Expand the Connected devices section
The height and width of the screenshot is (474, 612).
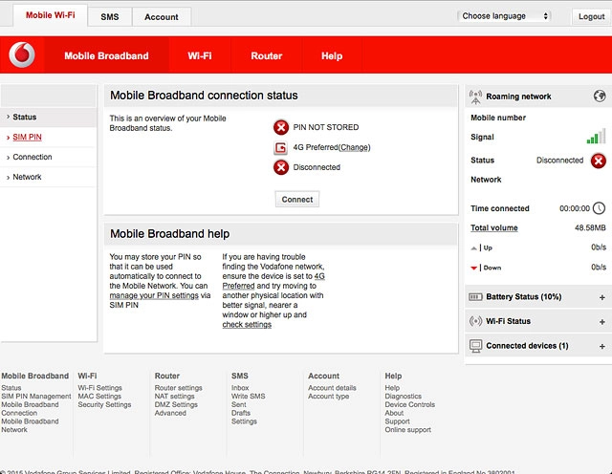tap(601, 346)
